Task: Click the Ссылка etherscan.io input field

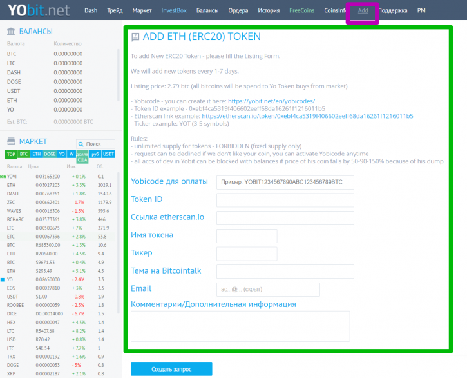Action: [x=285, y=218]
